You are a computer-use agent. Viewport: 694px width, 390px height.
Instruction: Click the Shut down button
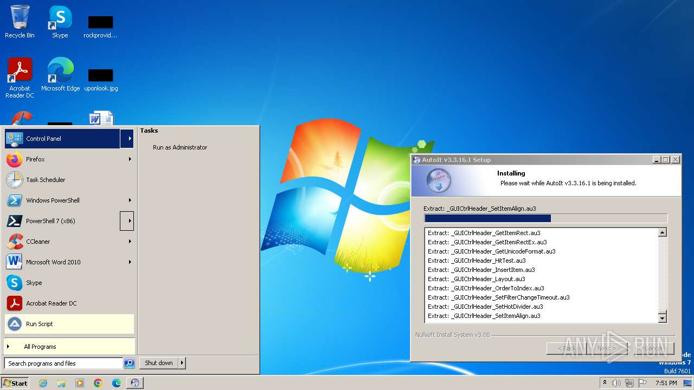pos(159,363)
